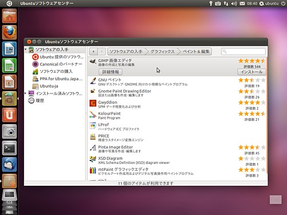The width and height of the screenshot is (287, 215).
Task: Open Ubuntu One launcher icon
Action: point(9,115)
